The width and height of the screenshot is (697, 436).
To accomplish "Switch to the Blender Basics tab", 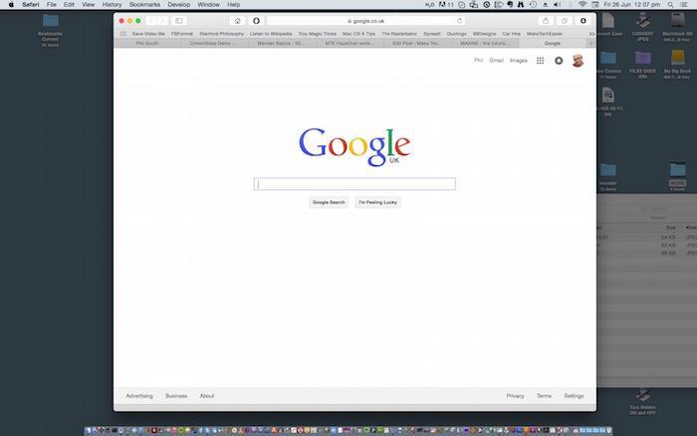I will pyautogui.click(x=280, y=44).
